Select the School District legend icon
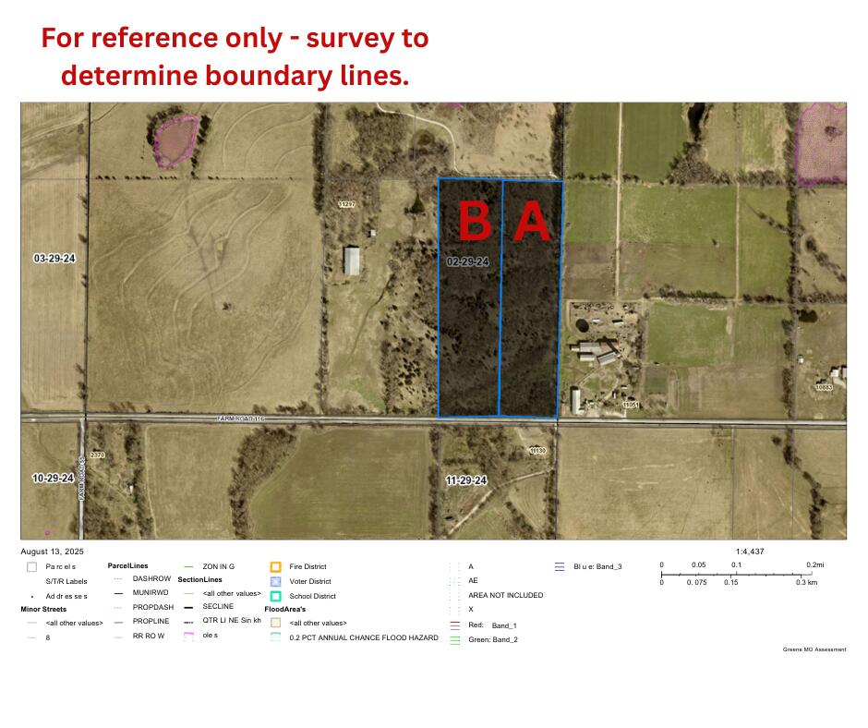 [275, 596]
